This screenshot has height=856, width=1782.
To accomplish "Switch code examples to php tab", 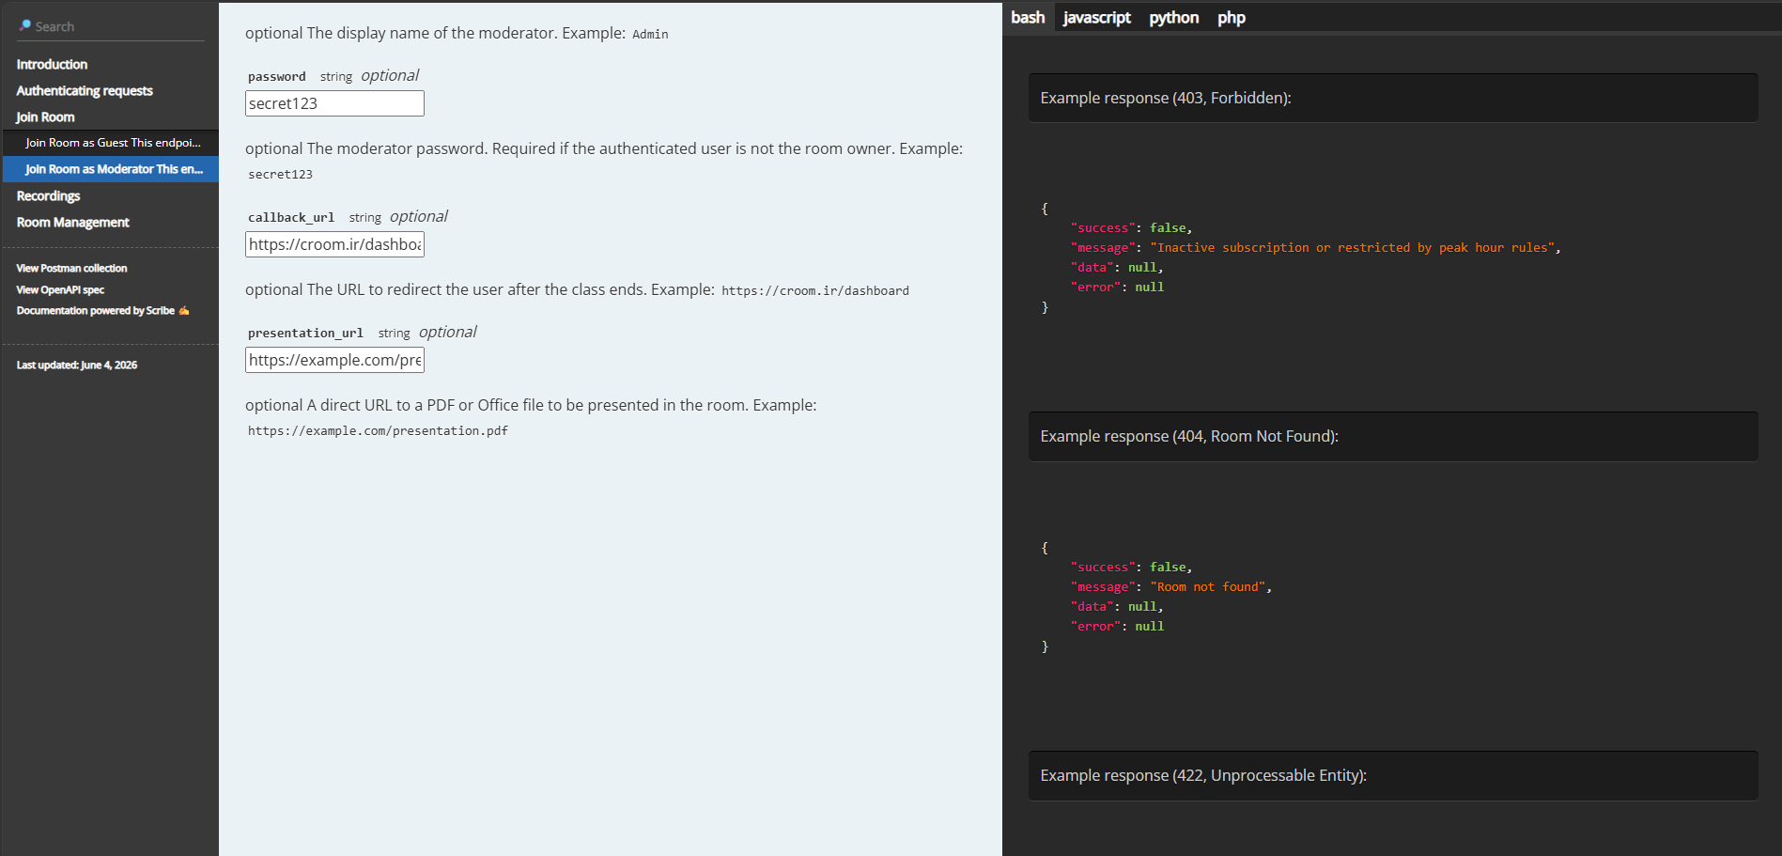I will [x=1231, y=18].
